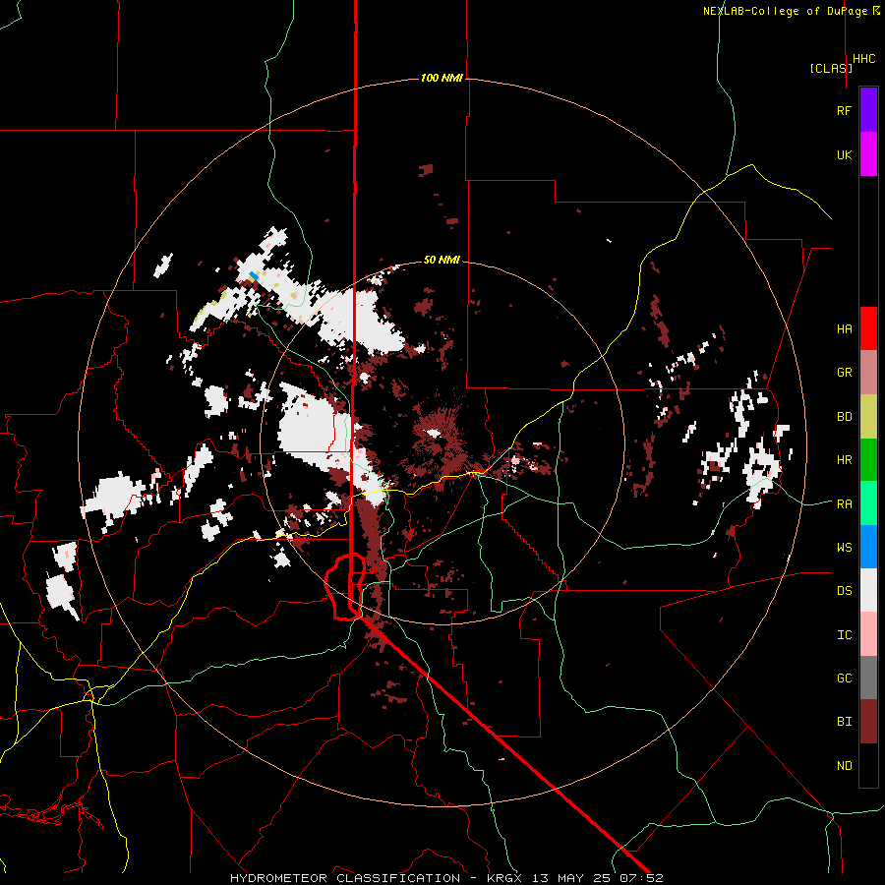Click the UK legend label
885x885 pixels.
(844, 154)
